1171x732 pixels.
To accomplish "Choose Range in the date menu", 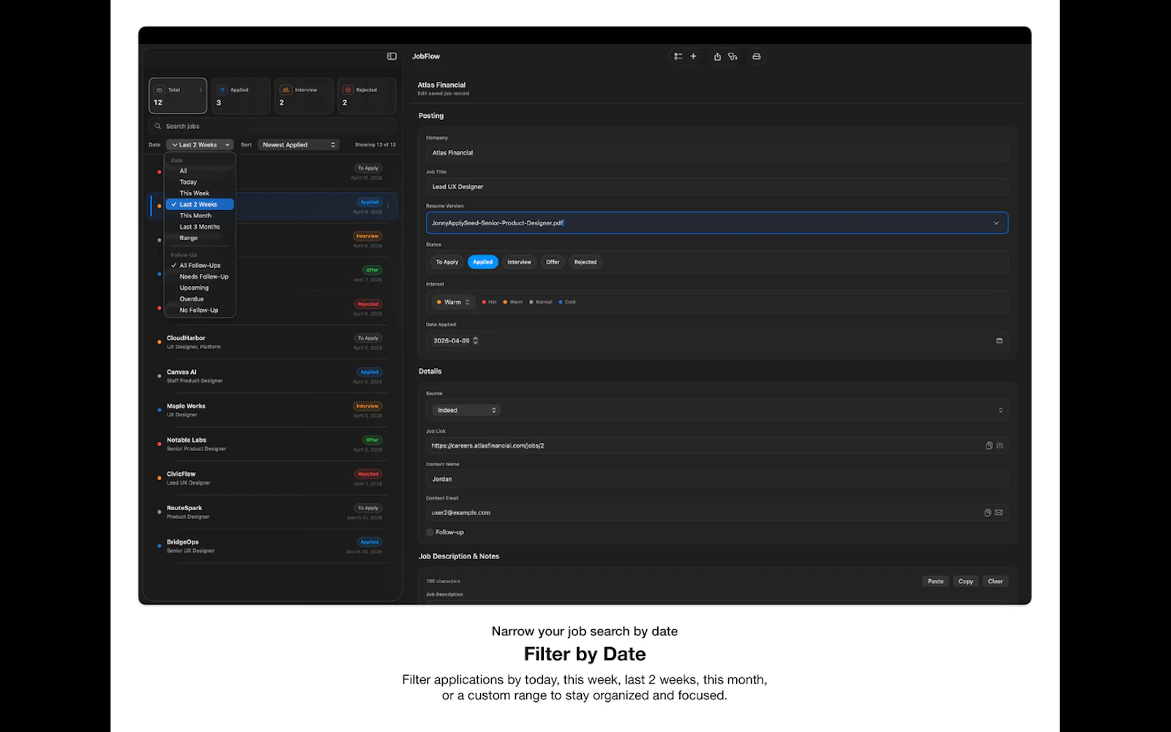I will click(200, 238).
